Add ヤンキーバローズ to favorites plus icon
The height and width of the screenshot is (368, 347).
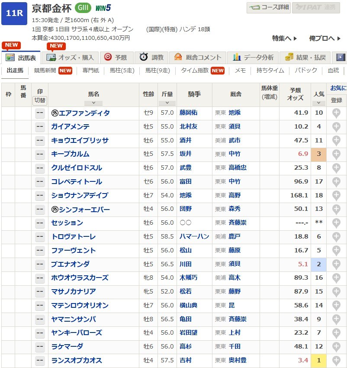336,333
